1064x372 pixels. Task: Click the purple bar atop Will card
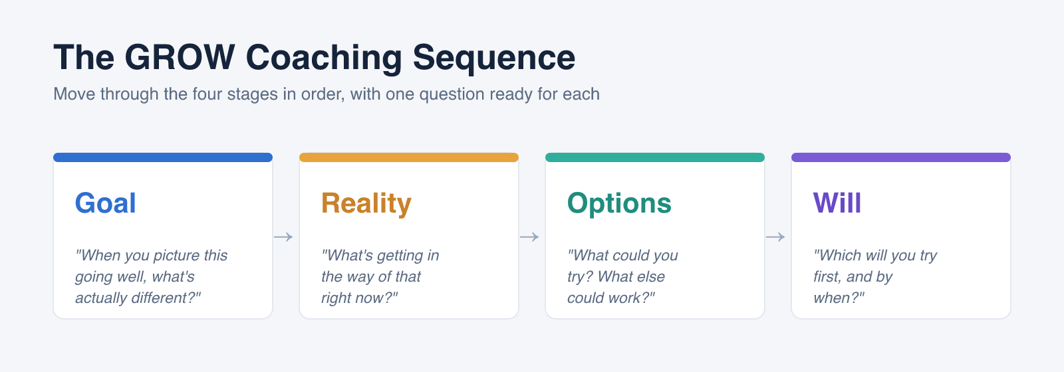tap(901, 157)
